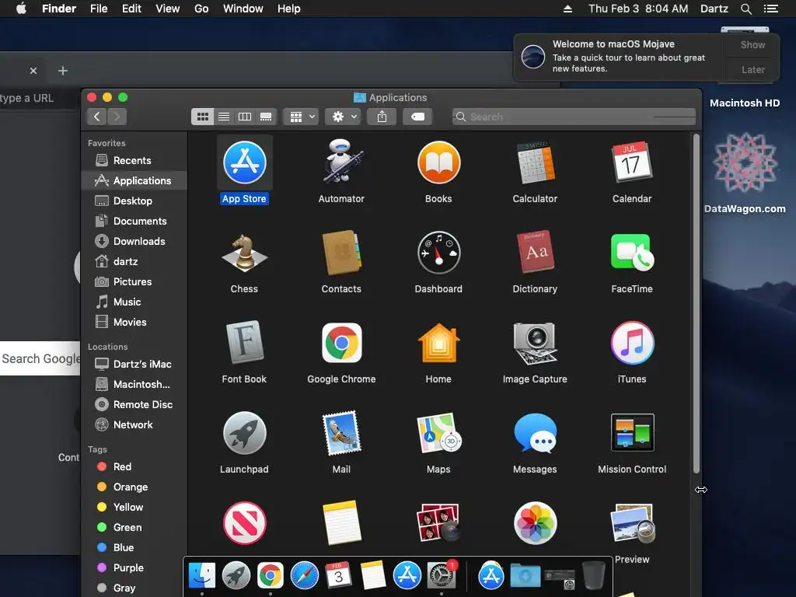Click the Contacts app icon
Image resolution: width=796 pixels, height=597 pixels.
tap(342, 253)
